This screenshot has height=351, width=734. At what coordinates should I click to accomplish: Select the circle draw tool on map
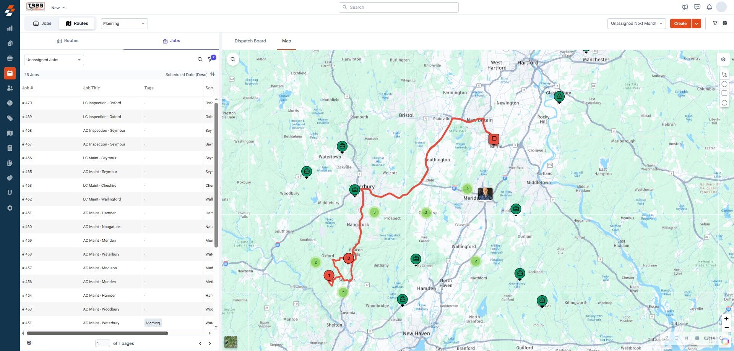(724, 103)
